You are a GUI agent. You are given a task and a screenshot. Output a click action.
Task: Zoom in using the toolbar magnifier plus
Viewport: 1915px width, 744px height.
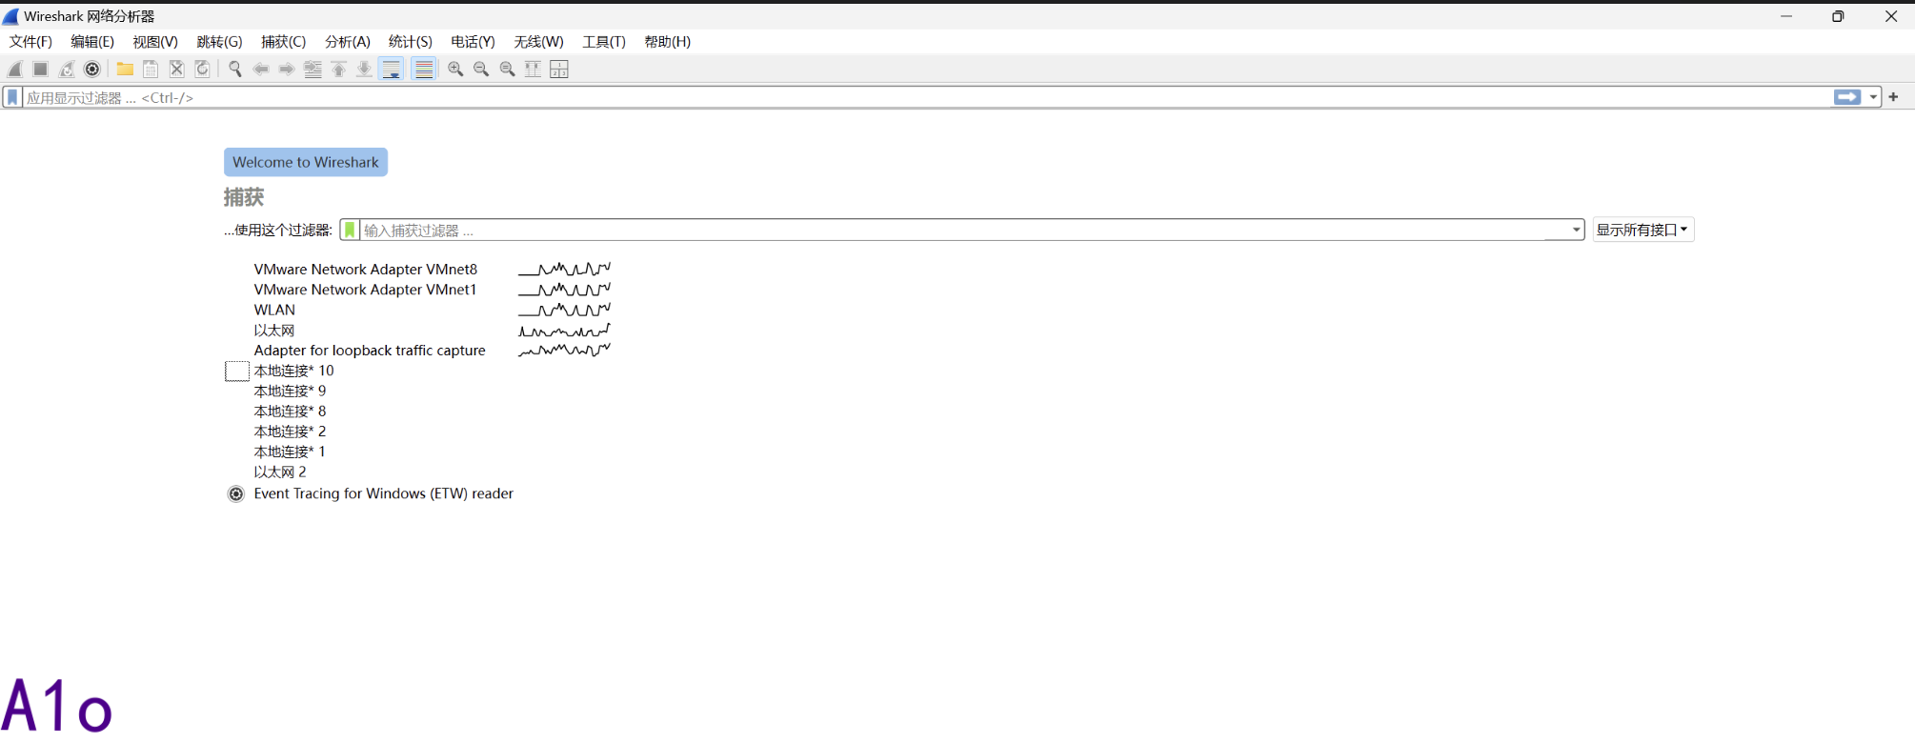(x=455, y=69)
